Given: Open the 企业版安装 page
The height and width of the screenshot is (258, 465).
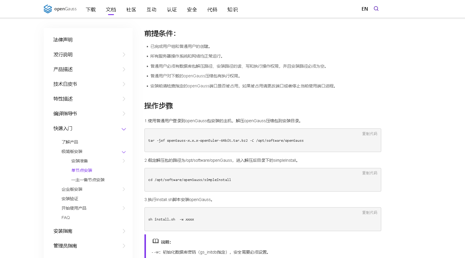Looking at the screenshot, I should pos(72,189).
